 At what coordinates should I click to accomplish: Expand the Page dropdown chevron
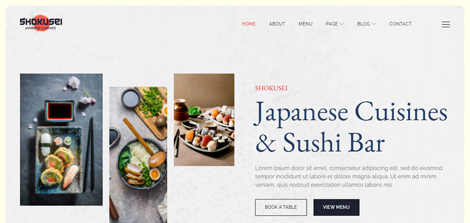pos(341,24)
